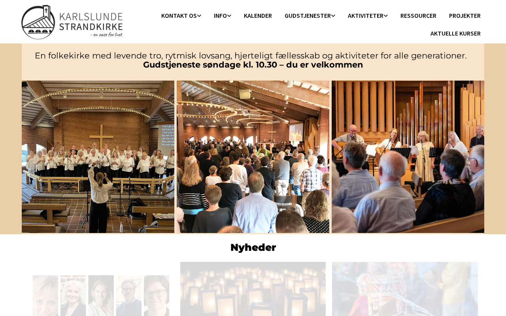
Task: Expand the Aktiviteter dropdown chevron
Action: pos(386,16)
